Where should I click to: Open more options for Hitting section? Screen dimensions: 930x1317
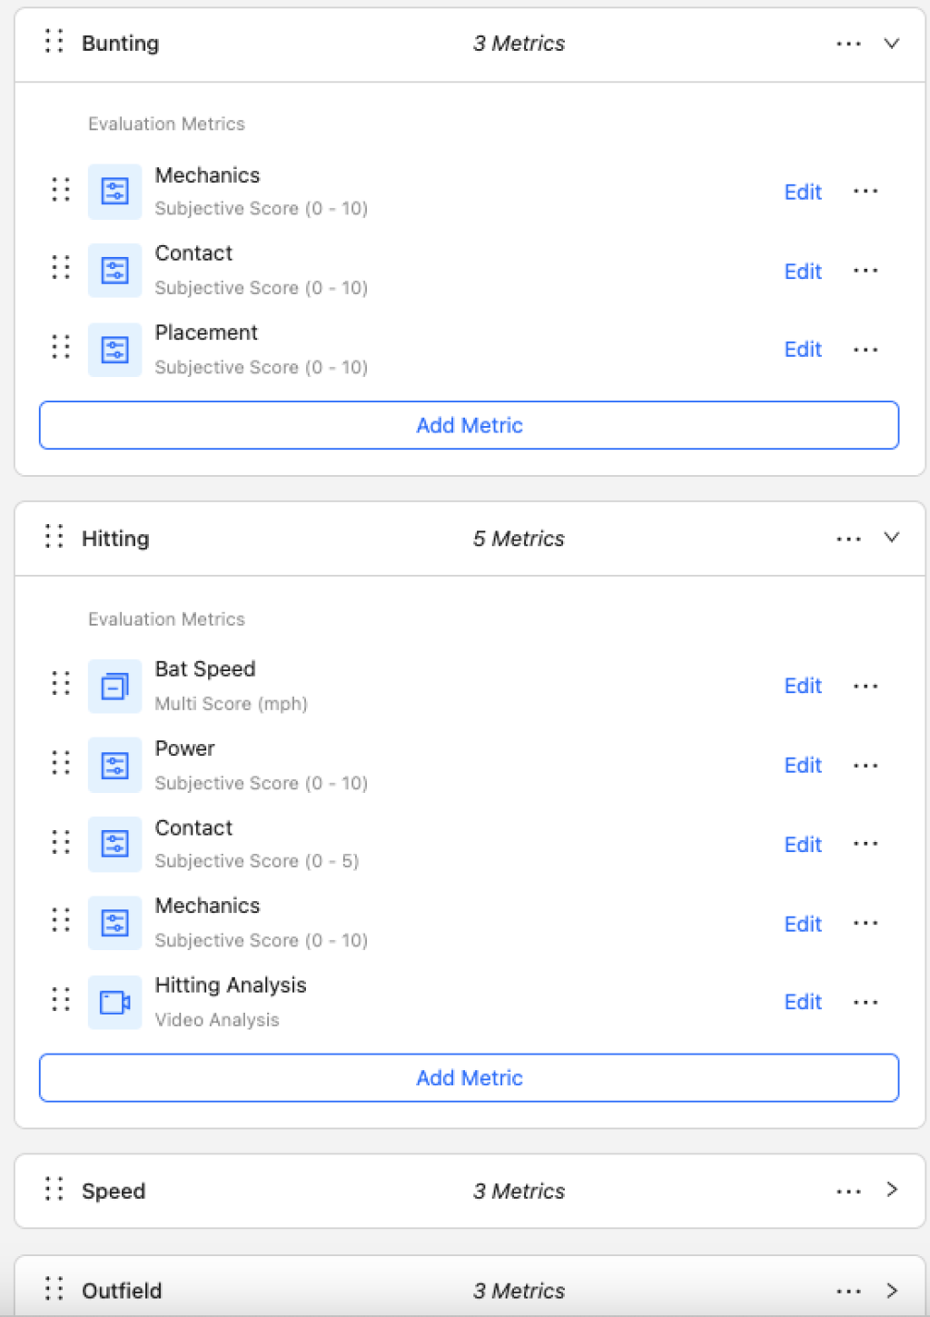coord(848,539)
